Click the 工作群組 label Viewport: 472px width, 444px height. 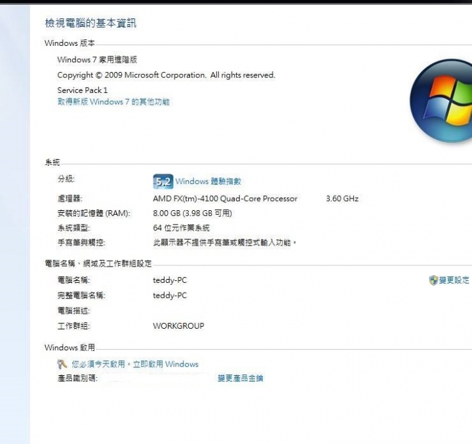pyautogui.click(x=73, y=326)
